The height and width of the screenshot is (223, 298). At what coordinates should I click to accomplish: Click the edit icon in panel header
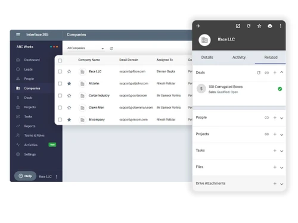[238, 26]
